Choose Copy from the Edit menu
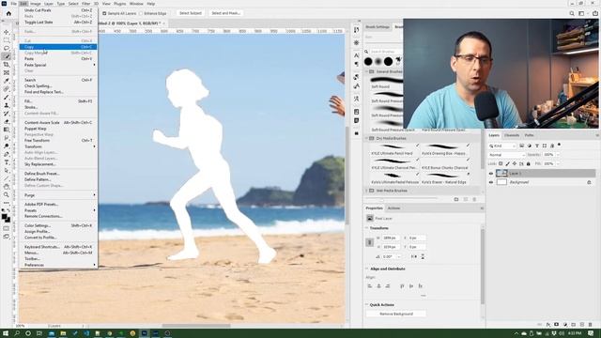The width and height of the screenshot is (601, 338). [58, 47]
